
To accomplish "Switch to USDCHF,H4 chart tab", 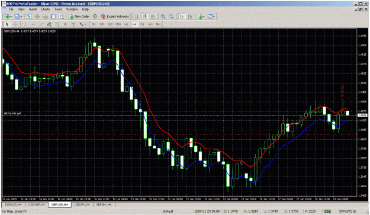I will click(36, 204).
